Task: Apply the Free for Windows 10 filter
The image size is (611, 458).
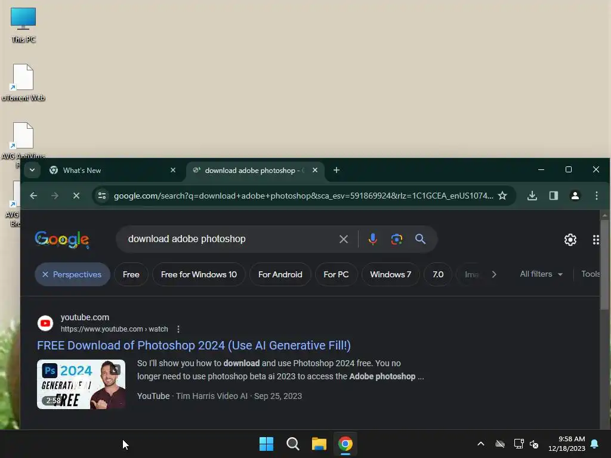Action: [199, 274]
